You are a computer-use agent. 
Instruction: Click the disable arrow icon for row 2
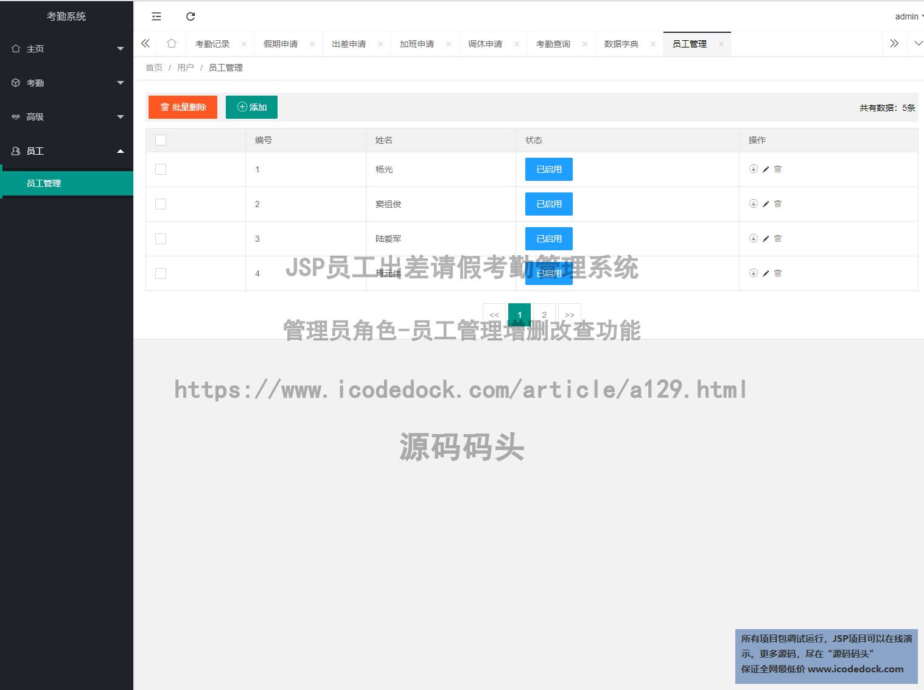click(x=754, y=203)
